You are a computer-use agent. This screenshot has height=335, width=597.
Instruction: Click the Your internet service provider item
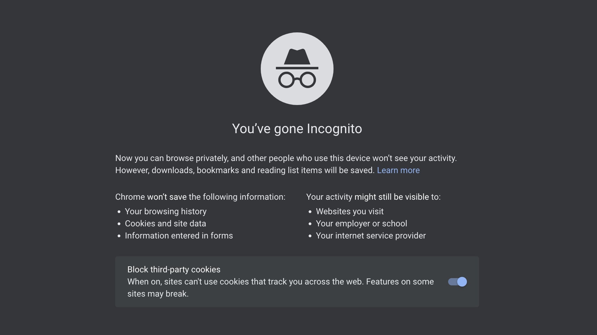pyautogui.click(x=371, y=235)
